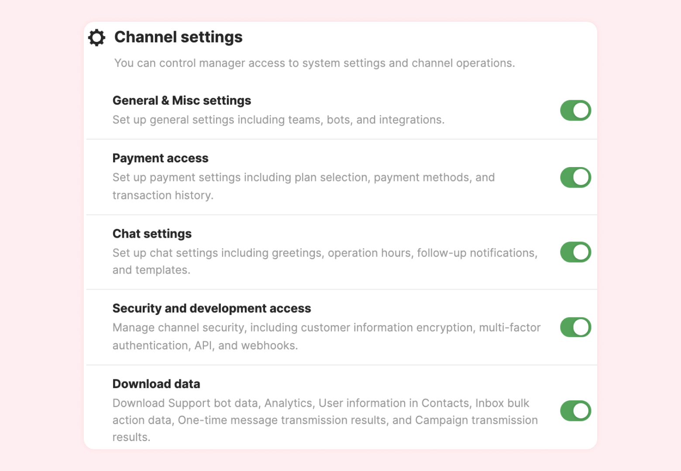Click the Download data heading
The height and width of the screenshot is (471, 681).
(156, 384)
